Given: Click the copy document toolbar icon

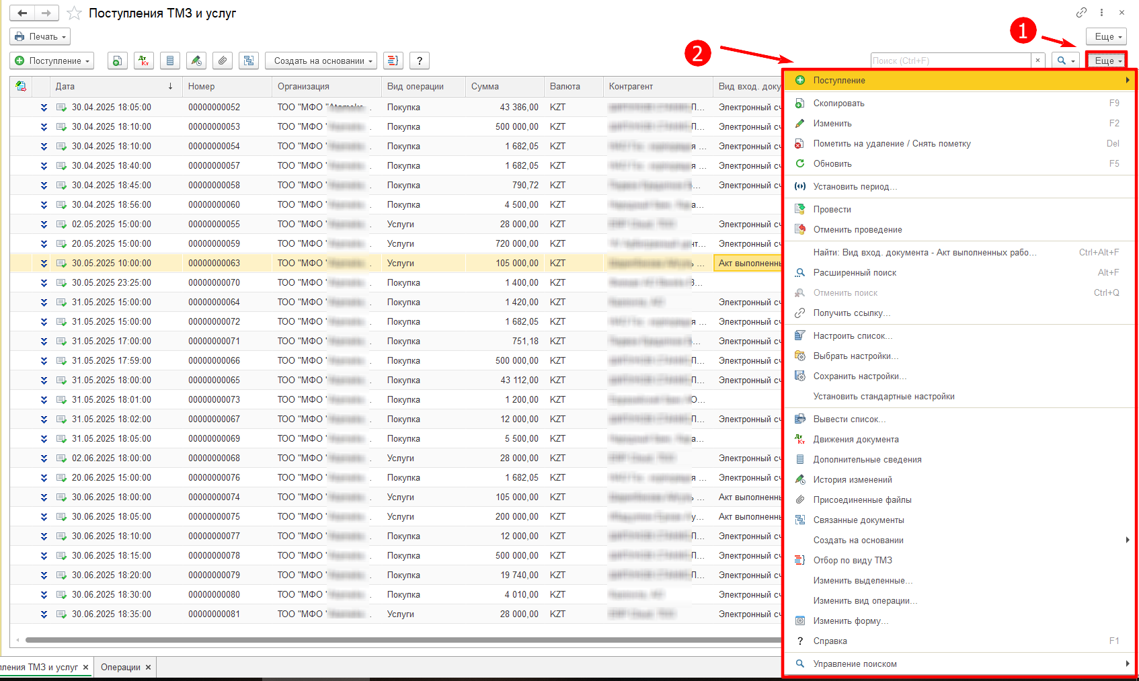Looking at the screenshot, I should click(x=117, y=61).
